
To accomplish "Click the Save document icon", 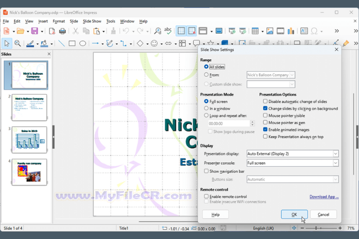I will point(34,31).
